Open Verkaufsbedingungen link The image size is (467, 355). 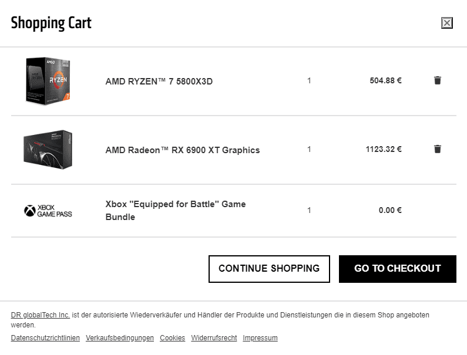120,338
